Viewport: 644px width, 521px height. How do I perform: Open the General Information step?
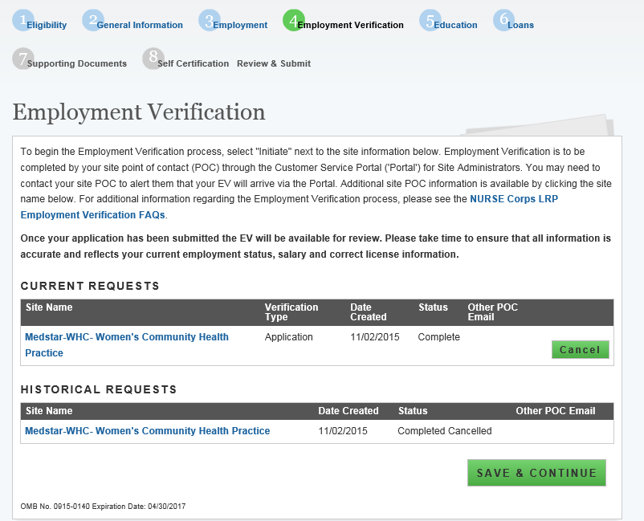pyautogui.click(x=140, y=25)
